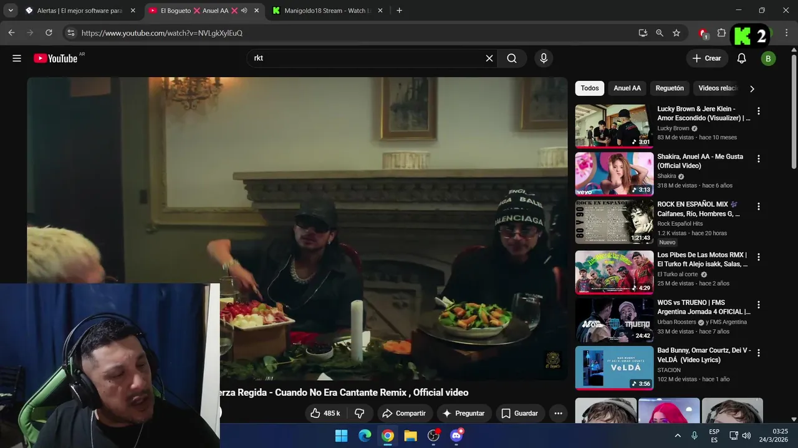Viewport: 798px width, 448px height.
Task: Open options for Shakira Me Gusta video
Action: tap(759, 159)
